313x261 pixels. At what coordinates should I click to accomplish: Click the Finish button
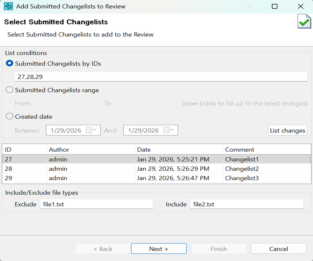tap(218, 249)
